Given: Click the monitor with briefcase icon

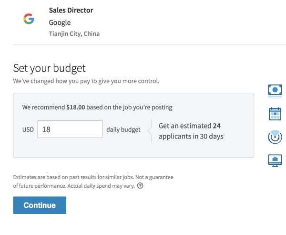Looking at the screenshot, I should pos(275,160).
